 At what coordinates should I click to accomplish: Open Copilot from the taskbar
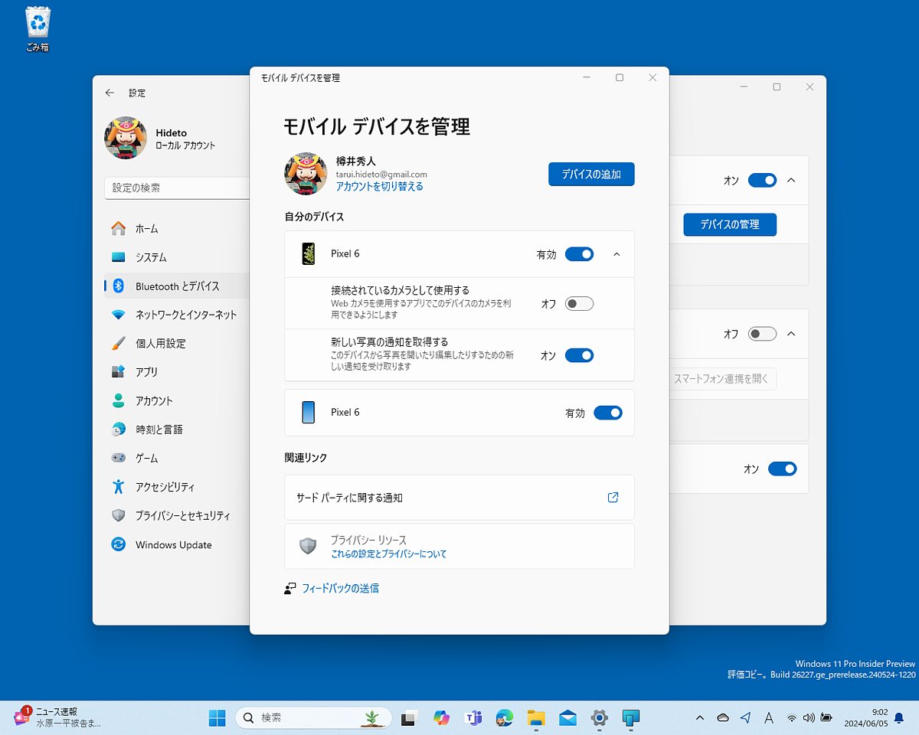(443, 718)
